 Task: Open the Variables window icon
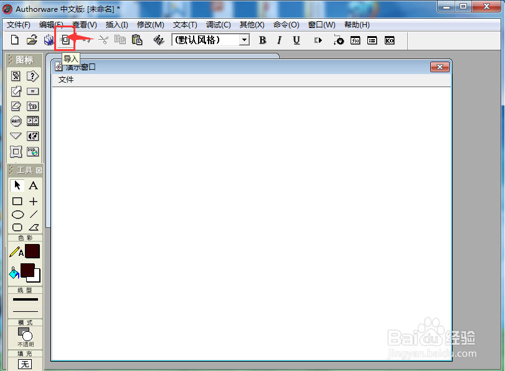point(372,40)
